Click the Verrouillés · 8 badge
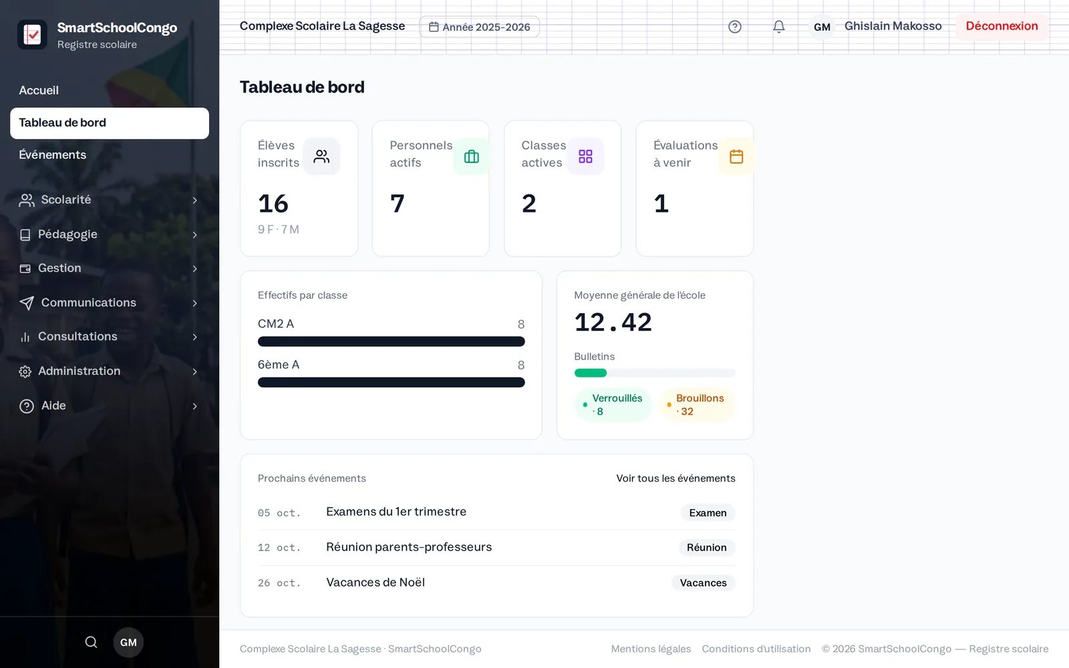Image resolution: width=1069 pixels, height=668 pixels. coord(613,405)
